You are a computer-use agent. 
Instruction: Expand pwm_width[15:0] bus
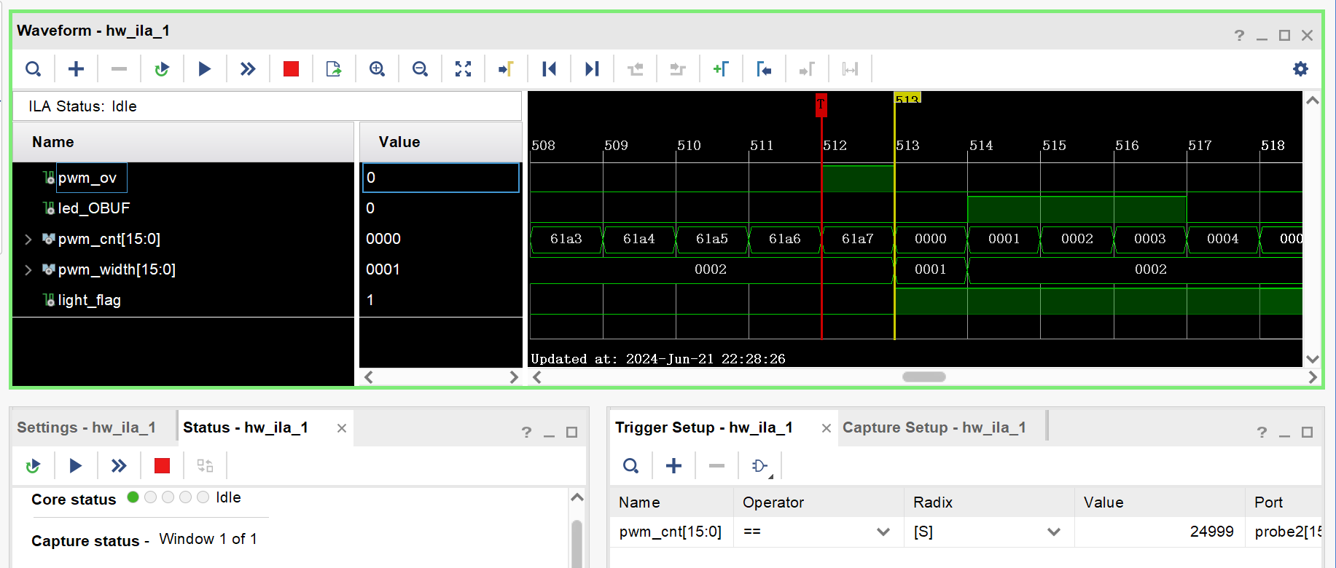coord(28,269)
